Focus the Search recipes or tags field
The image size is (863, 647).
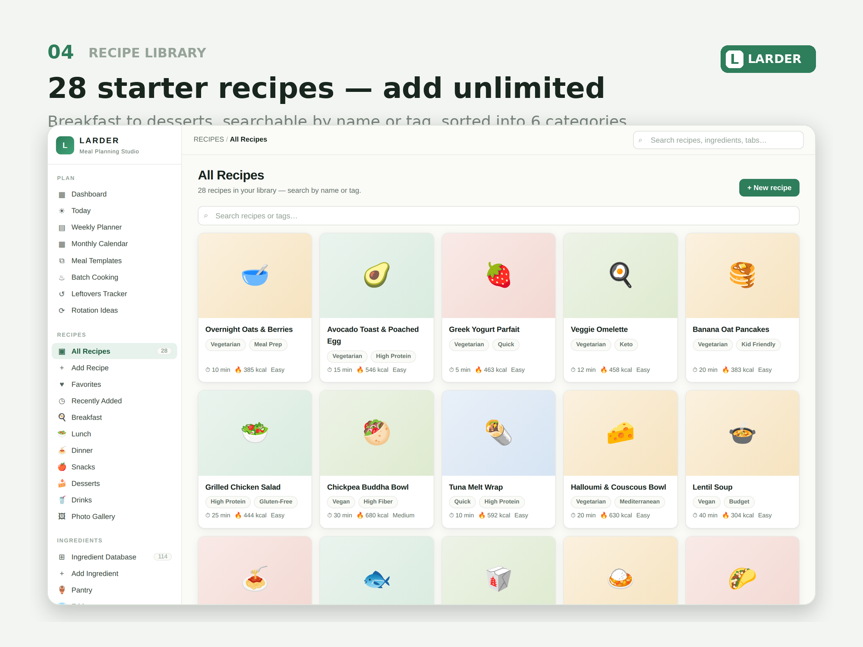click(x=498, y=216)
